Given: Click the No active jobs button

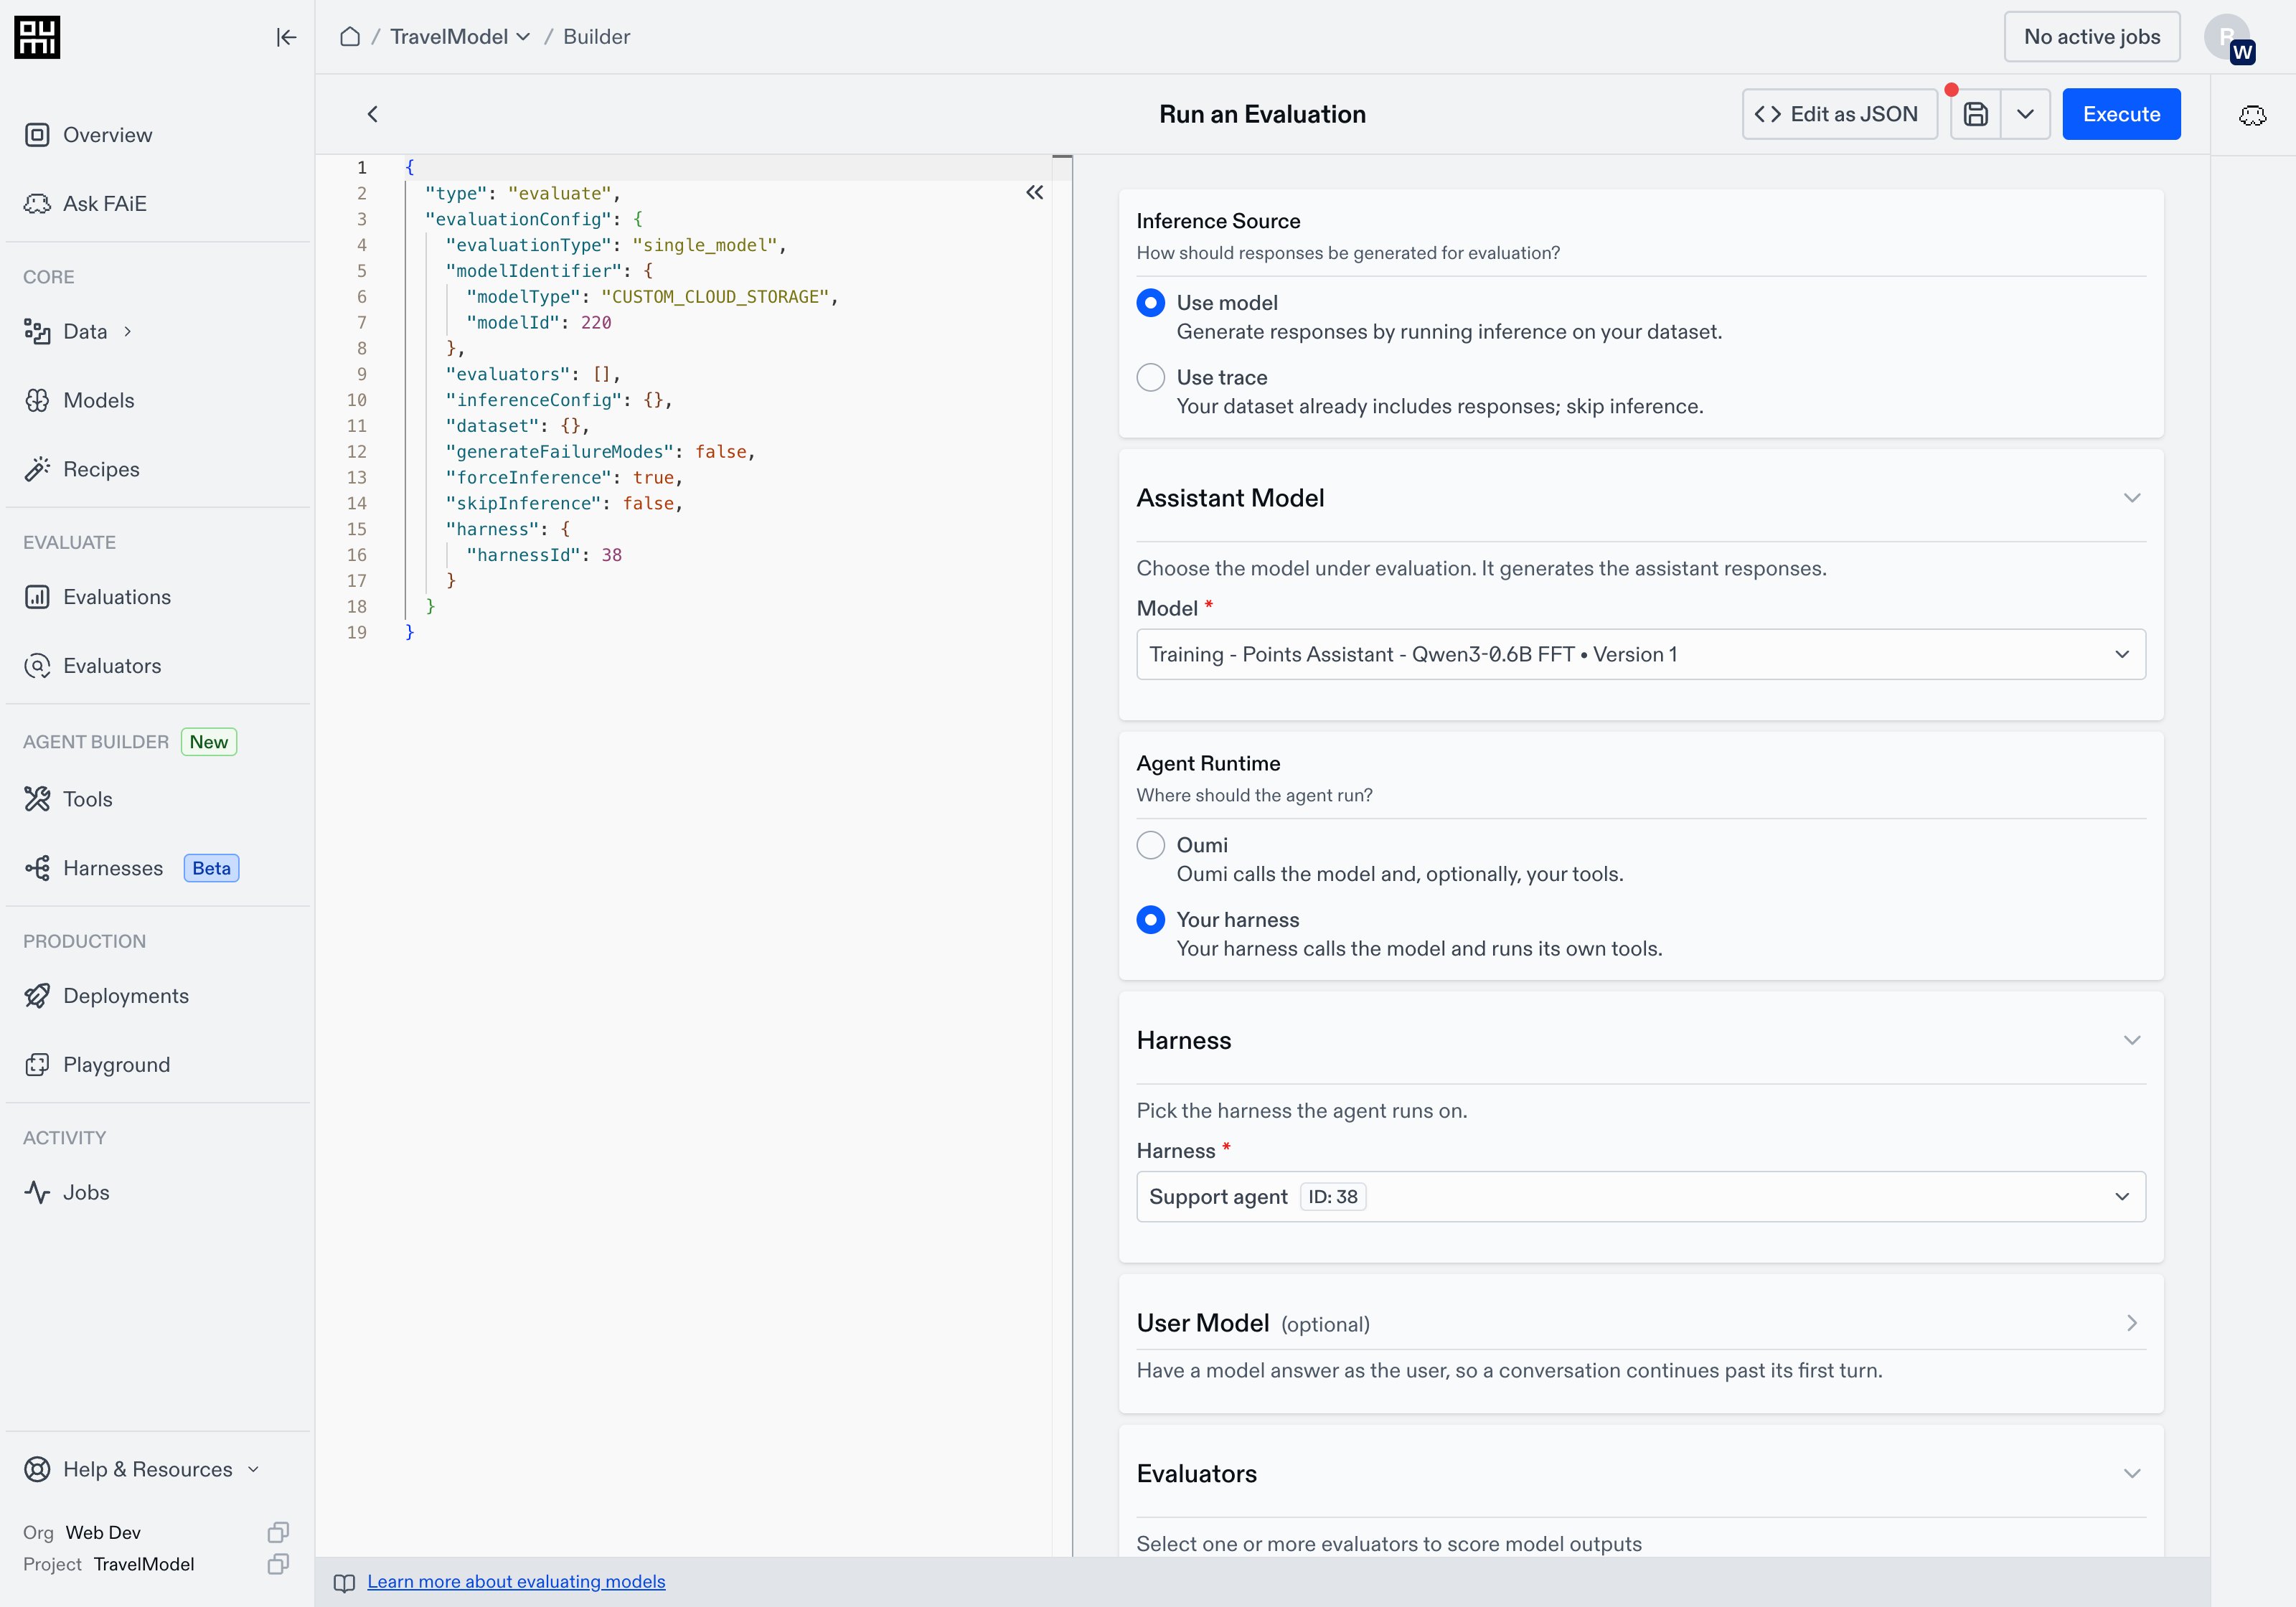Looking at the screenshot, I should pyautogui.click(x=2092, y=37).
